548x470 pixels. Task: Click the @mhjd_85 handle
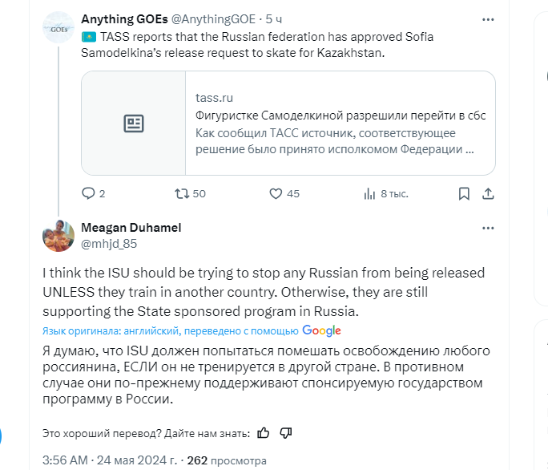[109, 242]
